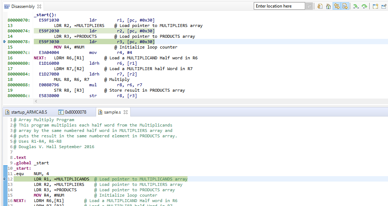
Task: Click the '_start:' label on line 10 of sample.s
Action: 22,168
